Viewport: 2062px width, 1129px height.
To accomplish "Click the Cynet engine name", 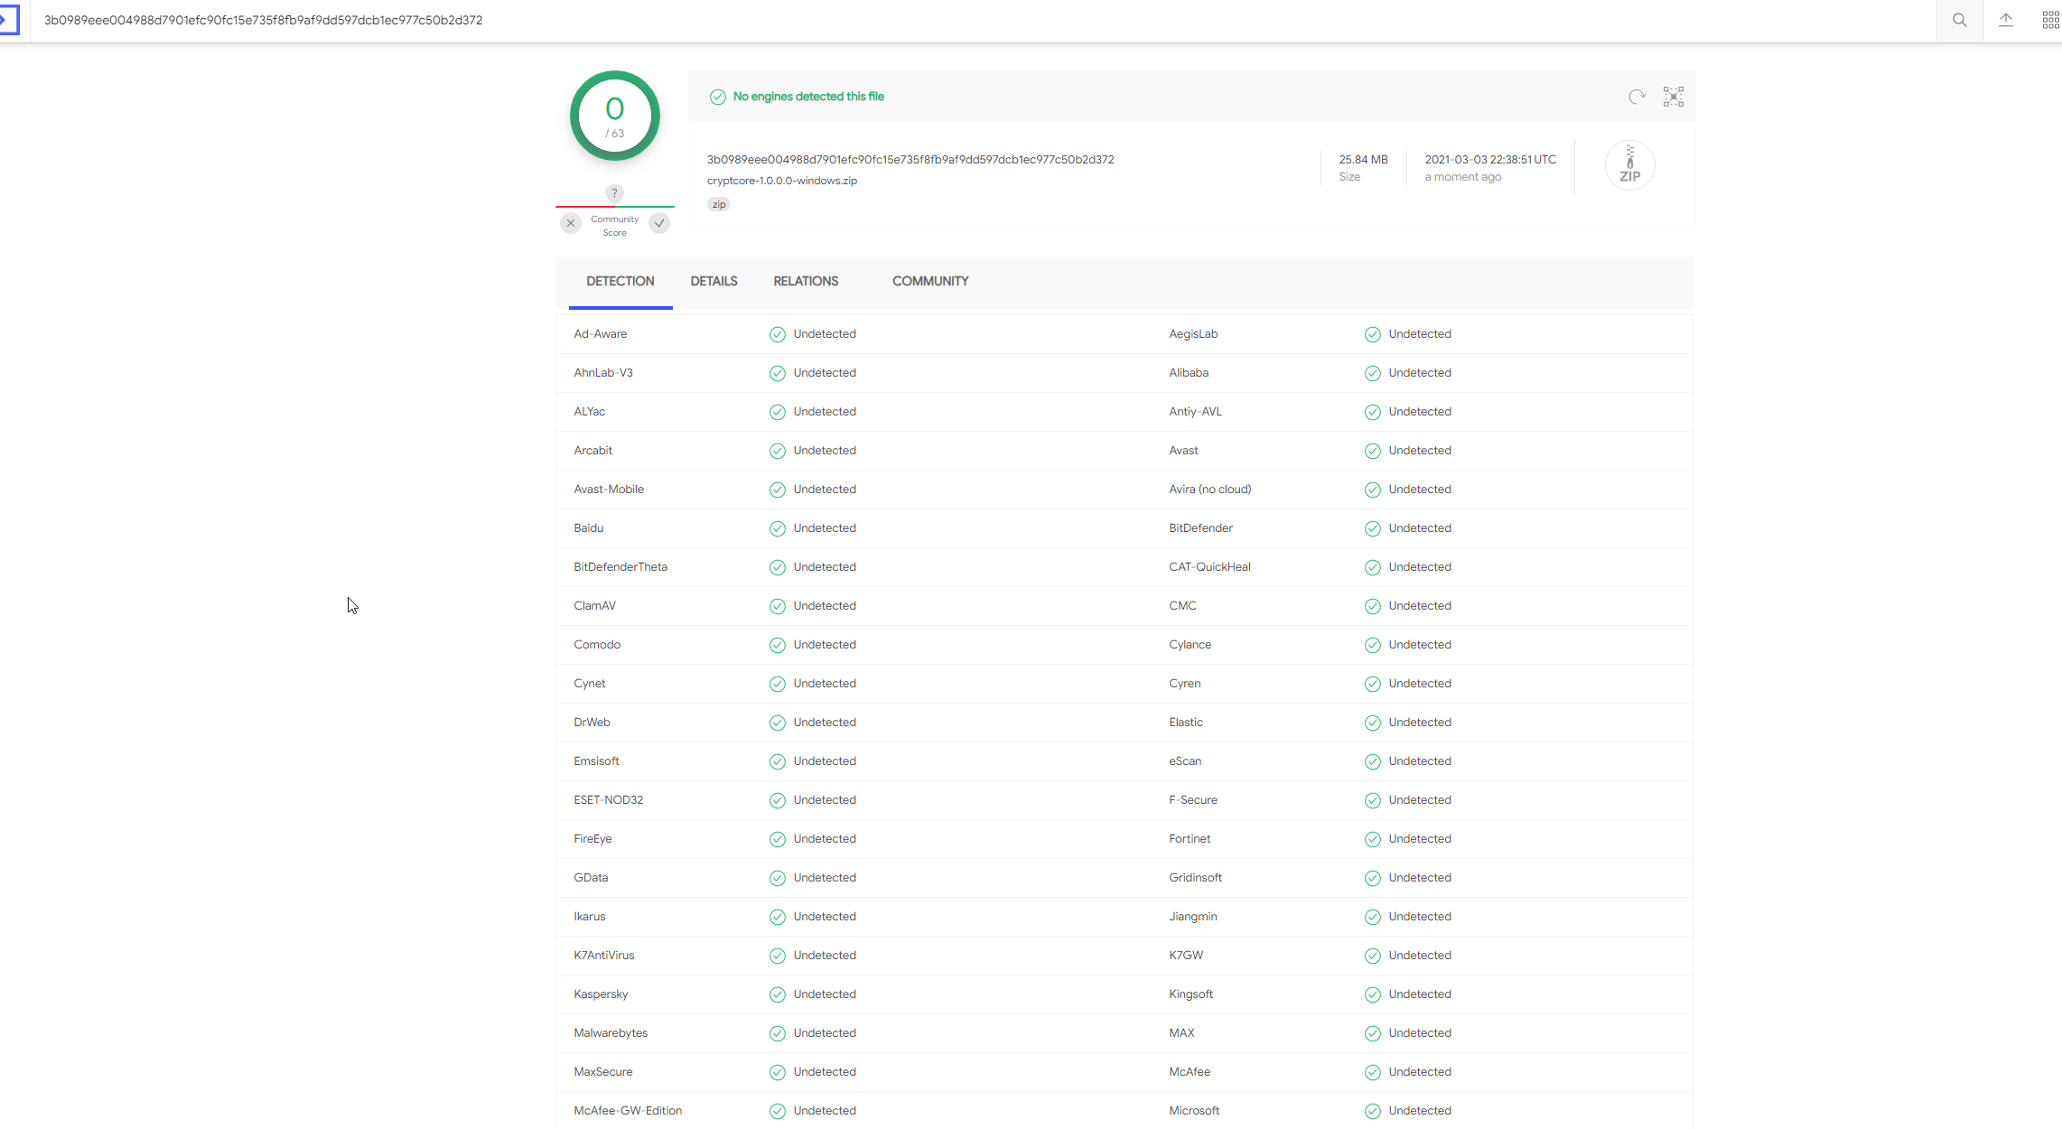I will coord(590,684).
